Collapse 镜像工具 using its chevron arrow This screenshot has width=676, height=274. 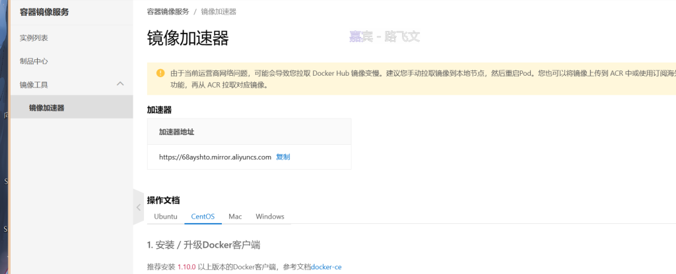point(120,84)
